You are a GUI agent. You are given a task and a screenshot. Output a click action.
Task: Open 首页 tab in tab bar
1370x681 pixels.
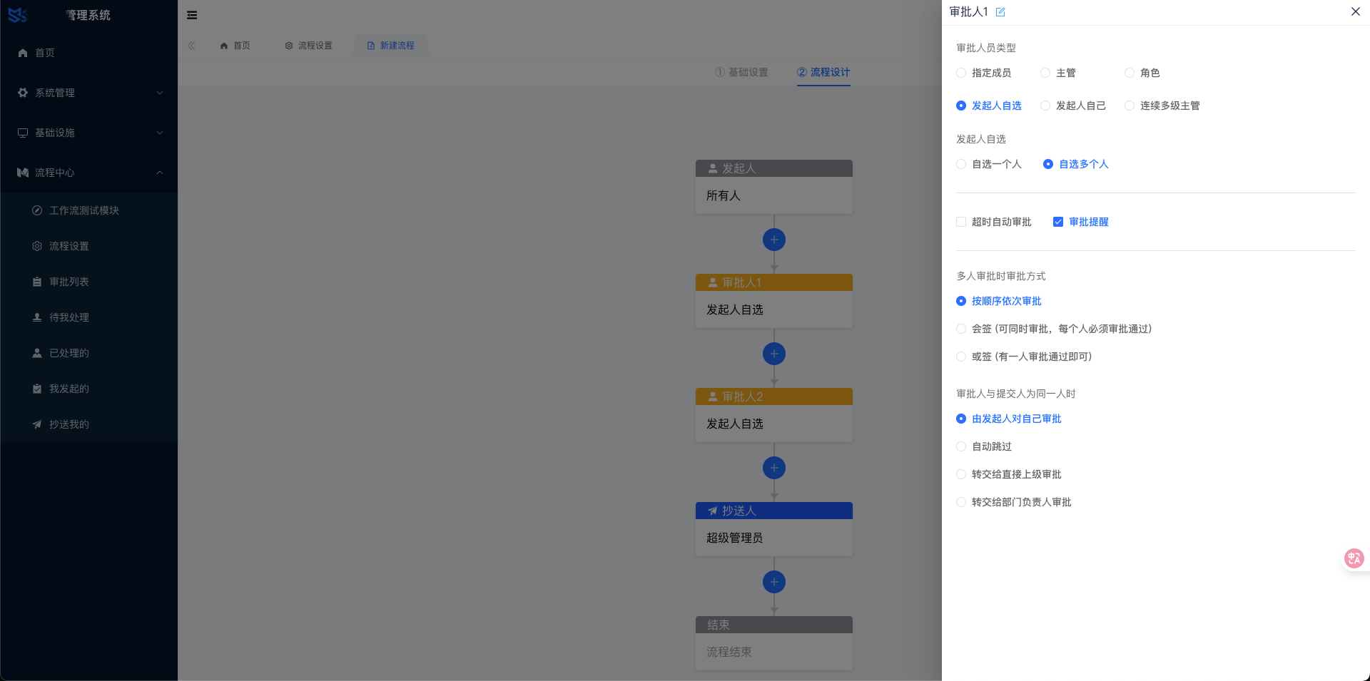pos(235,46)
